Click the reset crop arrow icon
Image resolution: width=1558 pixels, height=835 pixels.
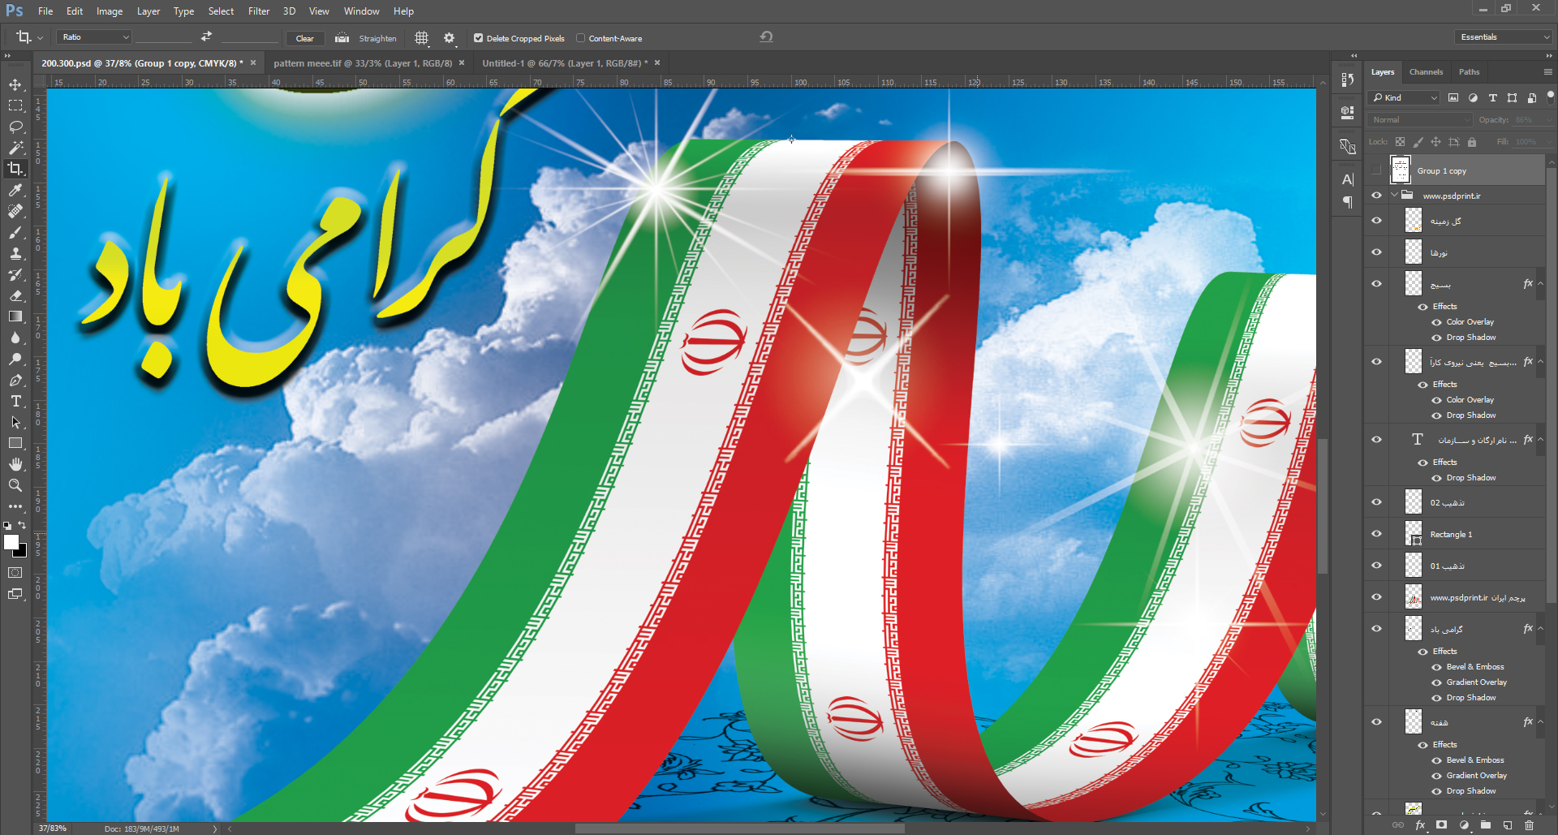click(766, 37)
